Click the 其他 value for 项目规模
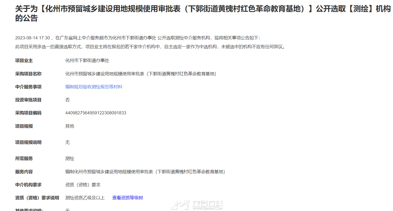This screenshot has width=393, height=211. tap(70, 126)
